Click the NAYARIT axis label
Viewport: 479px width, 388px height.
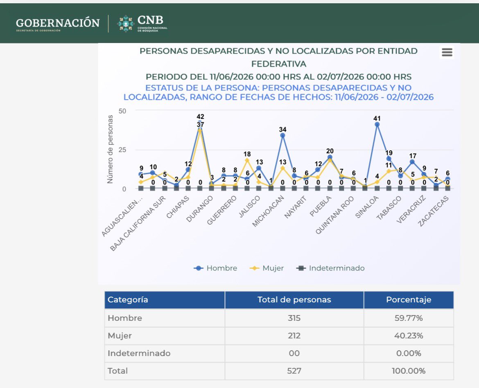point(296,208)
